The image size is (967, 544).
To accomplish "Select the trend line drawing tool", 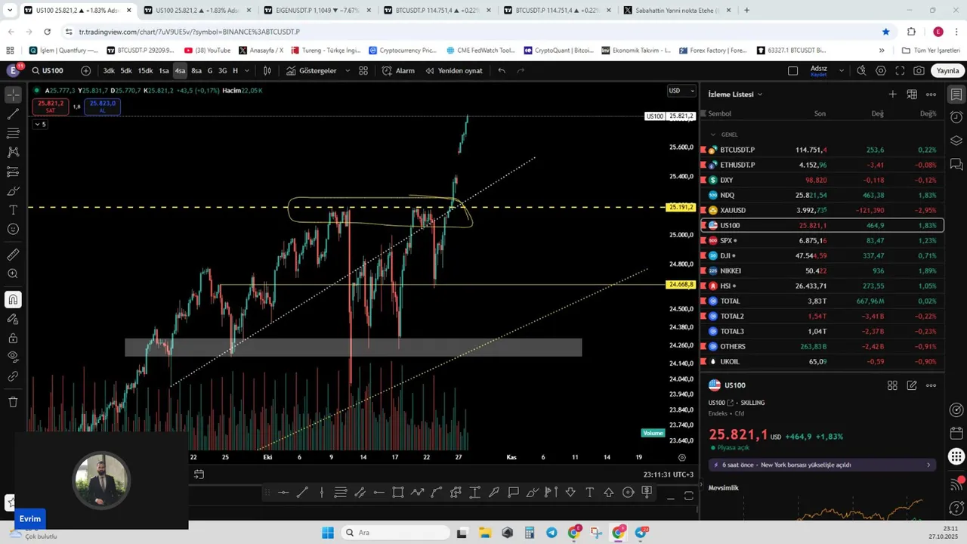I will [x=13, y=114].
